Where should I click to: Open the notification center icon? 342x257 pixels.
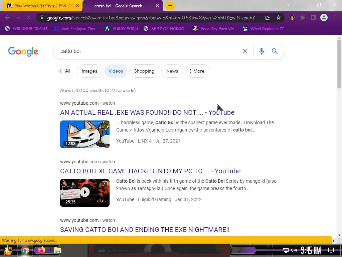pos(331,250)
